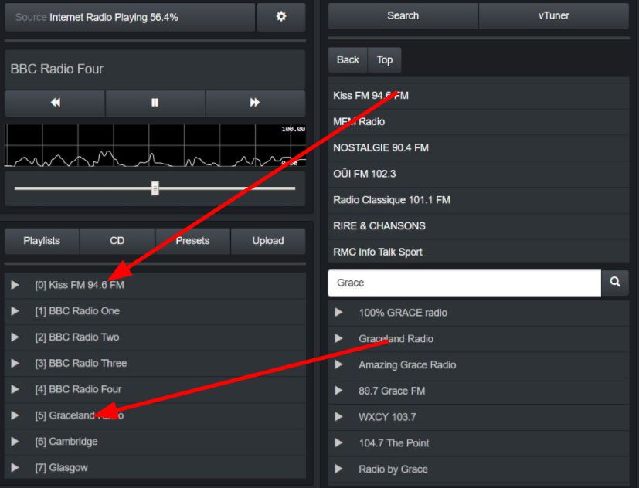Click the Amazing Grace Radio result name
The image size is (639, 488).
tap(407, 364)
